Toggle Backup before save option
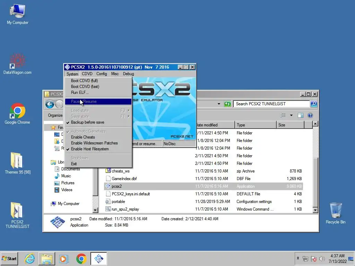 tap(98, 122)
